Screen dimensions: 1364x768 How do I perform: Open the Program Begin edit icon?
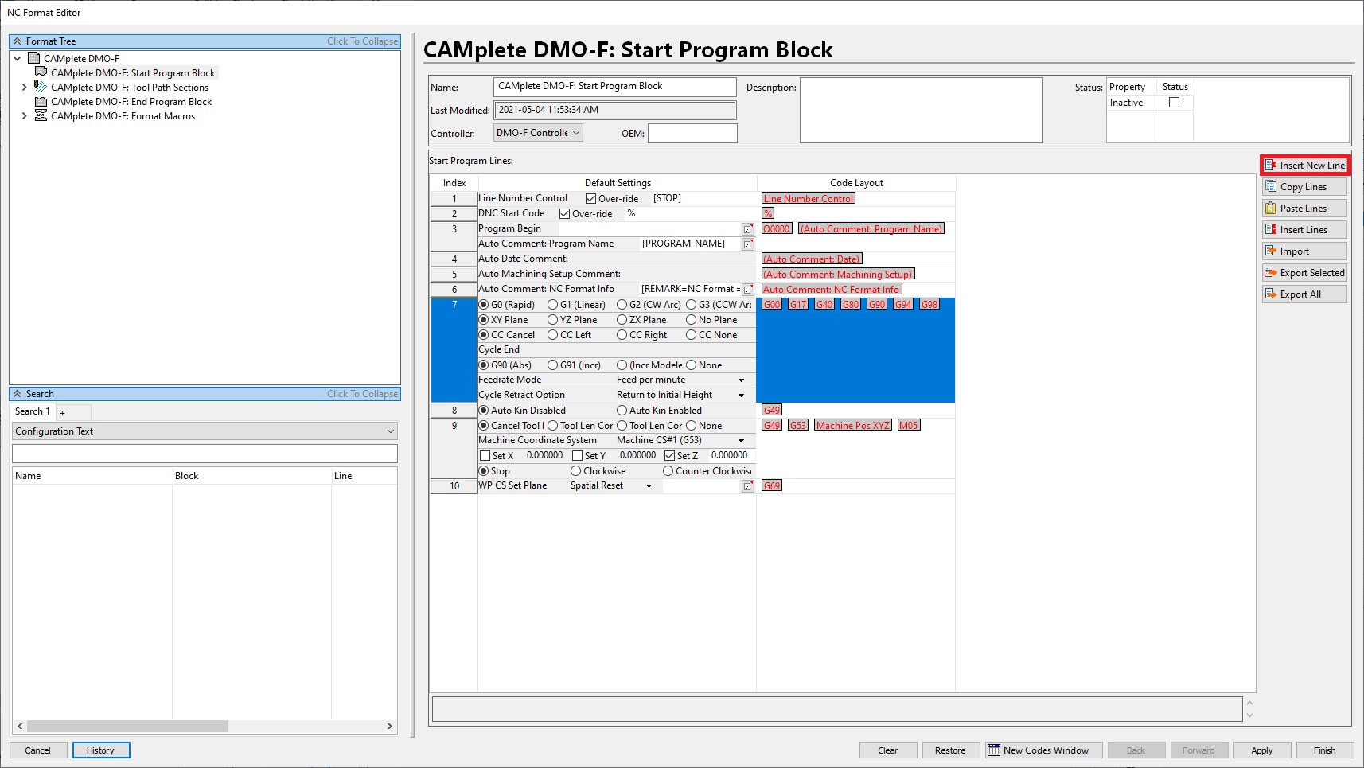pos(748,229)
